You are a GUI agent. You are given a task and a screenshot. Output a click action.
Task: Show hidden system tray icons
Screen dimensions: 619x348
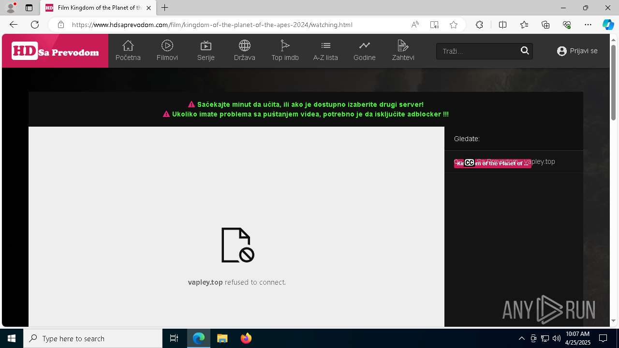(521, 338)
